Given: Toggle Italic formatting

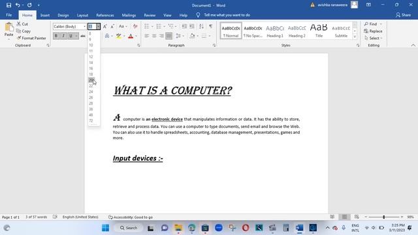Looking at the screenshot, I should (x=63, y=36).
